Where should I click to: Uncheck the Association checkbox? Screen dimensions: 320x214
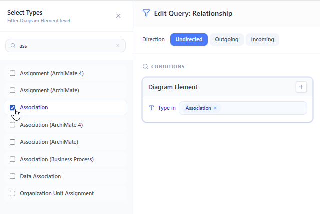(x=12, y=108)
